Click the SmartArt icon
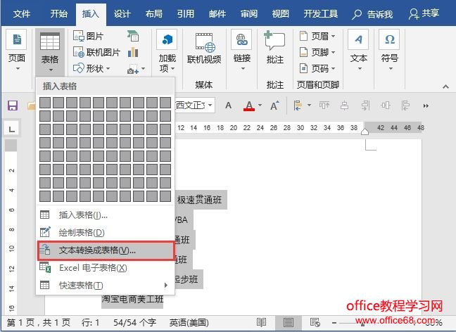This screenshot has height=332, width=456. click(133, 36)
